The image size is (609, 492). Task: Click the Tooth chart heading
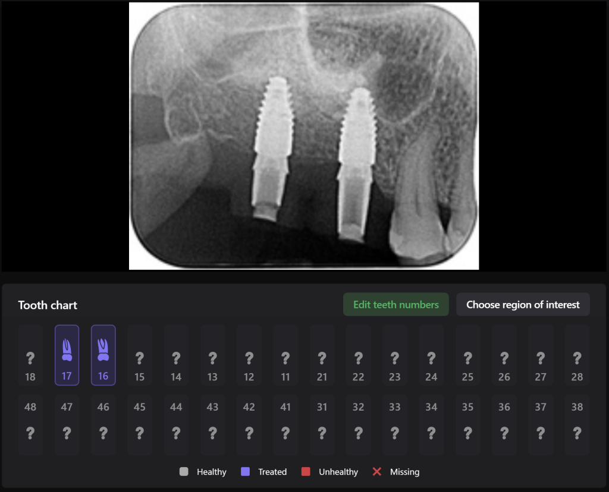48,305
